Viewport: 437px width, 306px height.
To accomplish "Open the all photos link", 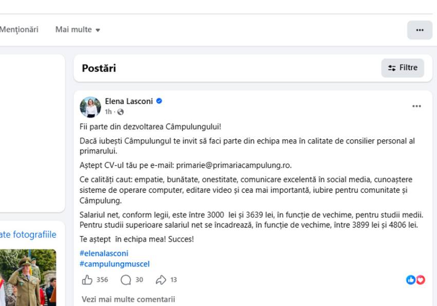I will point(28,235).
